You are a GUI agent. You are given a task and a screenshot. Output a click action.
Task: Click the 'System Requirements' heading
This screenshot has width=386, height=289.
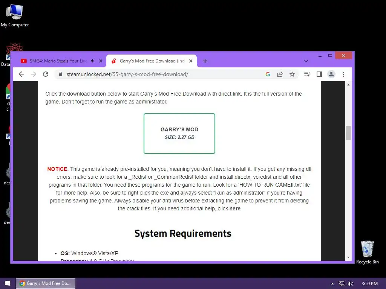[x=183, y=233]
